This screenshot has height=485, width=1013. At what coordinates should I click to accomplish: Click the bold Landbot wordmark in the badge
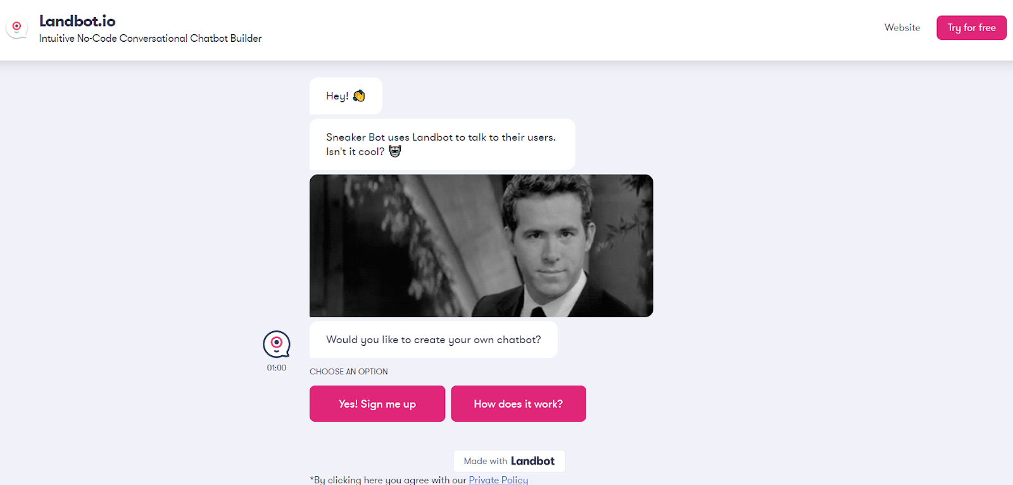(x=532, y=461)
